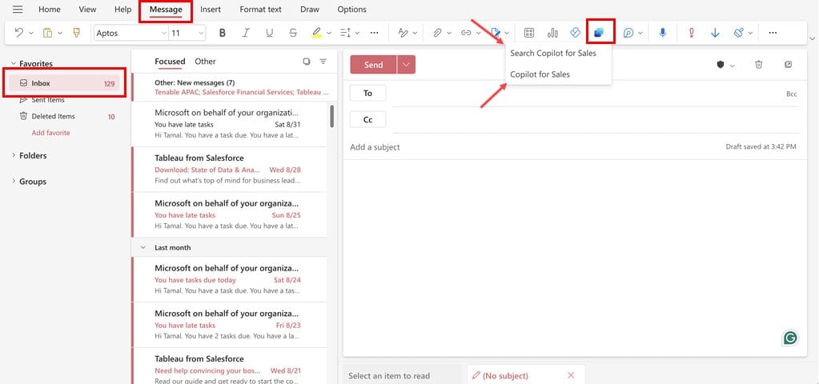Click the line spacing icon
This screenshot has width=819, height=384.
[345, 33]
